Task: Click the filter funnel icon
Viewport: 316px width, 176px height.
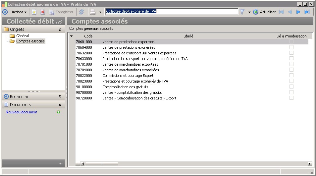Action: pos(242,12)
